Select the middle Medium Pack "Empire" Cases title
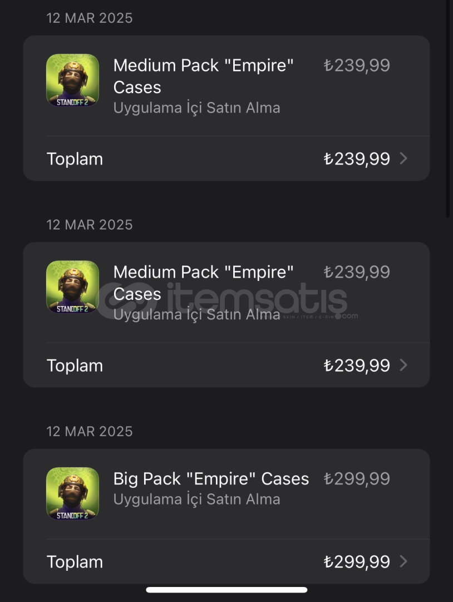 pos(203,283)
